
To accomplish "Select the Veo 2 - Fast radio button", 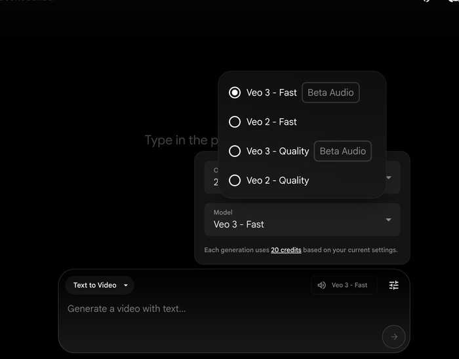I will (235, 122).
